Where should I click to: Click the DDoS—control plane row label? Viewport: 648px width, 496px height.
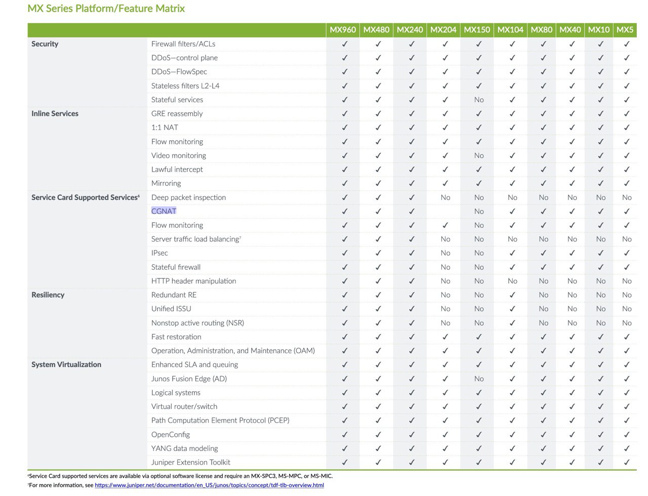[x=184, y=58]
